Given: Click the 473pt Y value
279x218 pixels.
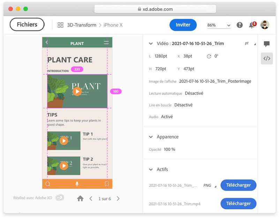Looking at the screenshot, I should pyautogui.click(x=189, y=69).
